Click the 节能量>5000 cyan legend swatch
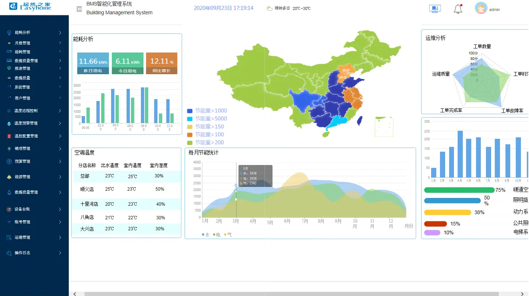Screen dimensions: 529x296 tap(190, 119)
